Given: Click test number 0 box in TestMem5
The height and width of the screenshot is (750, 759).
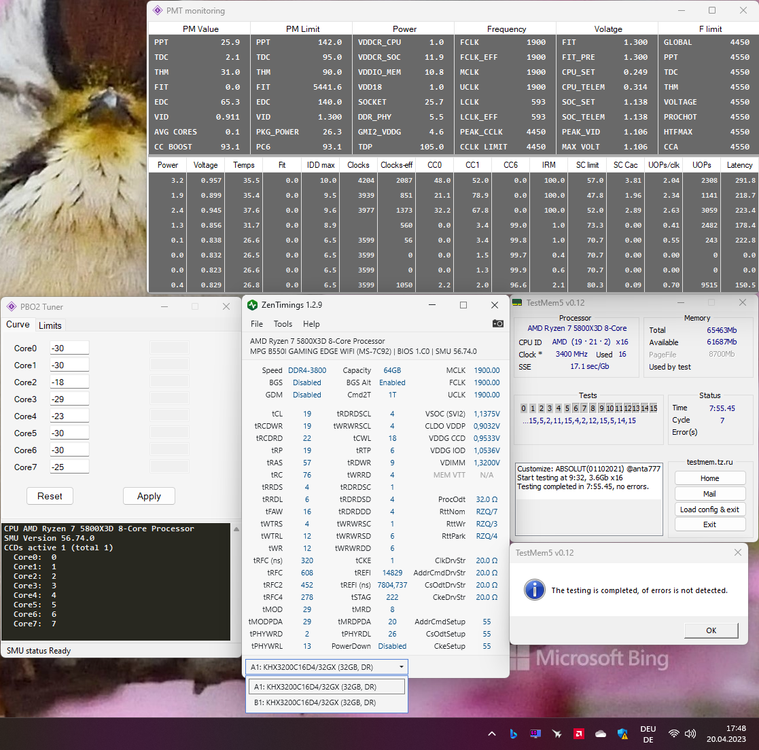Looking at the screenshot, I should coord(523,408).
